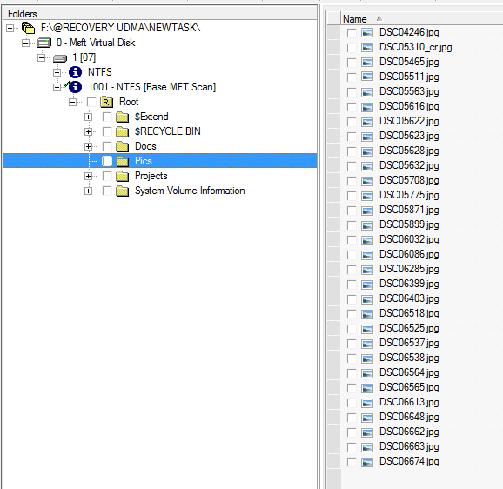Click the Root folder R icon
This screenshot has height=489, width=503.
(x=106, y=103)
